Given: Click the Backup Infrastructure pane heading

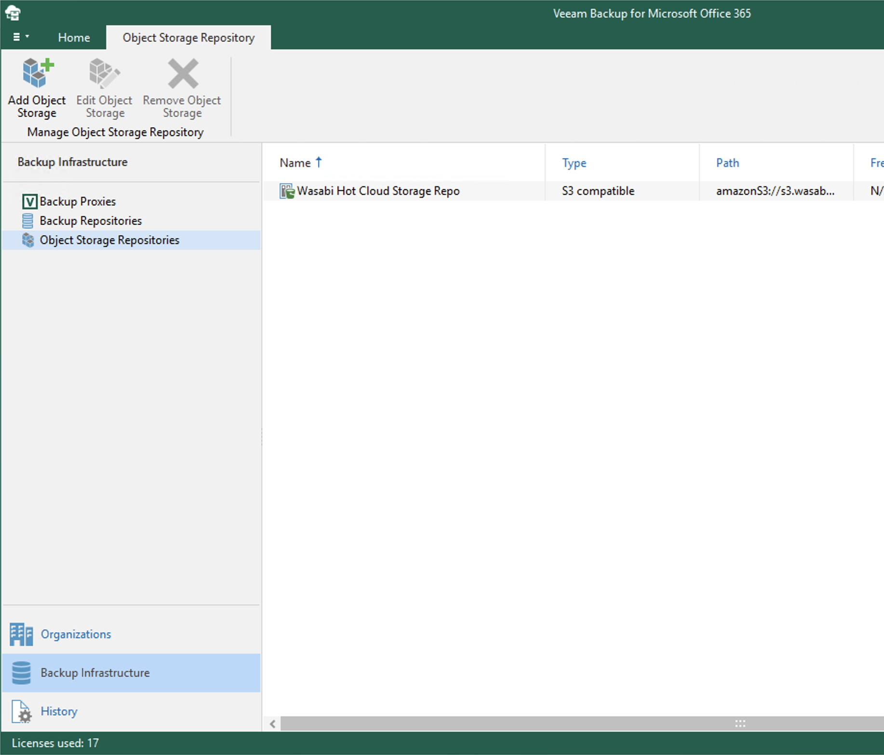Looking at the screenshot, I should tap(73, 162).
